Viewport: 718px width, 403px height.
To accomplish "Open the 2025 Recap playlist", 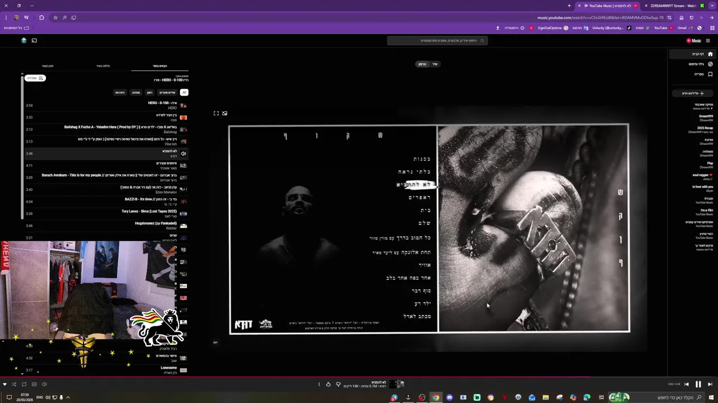I will [x=701, y=129].
